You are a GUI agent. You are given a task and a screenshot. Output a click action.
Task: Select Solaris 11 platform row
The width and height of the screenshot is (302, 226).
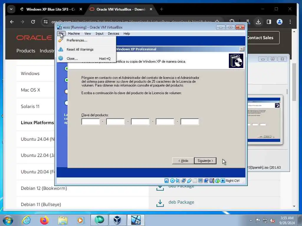click(x=30, y=107)
